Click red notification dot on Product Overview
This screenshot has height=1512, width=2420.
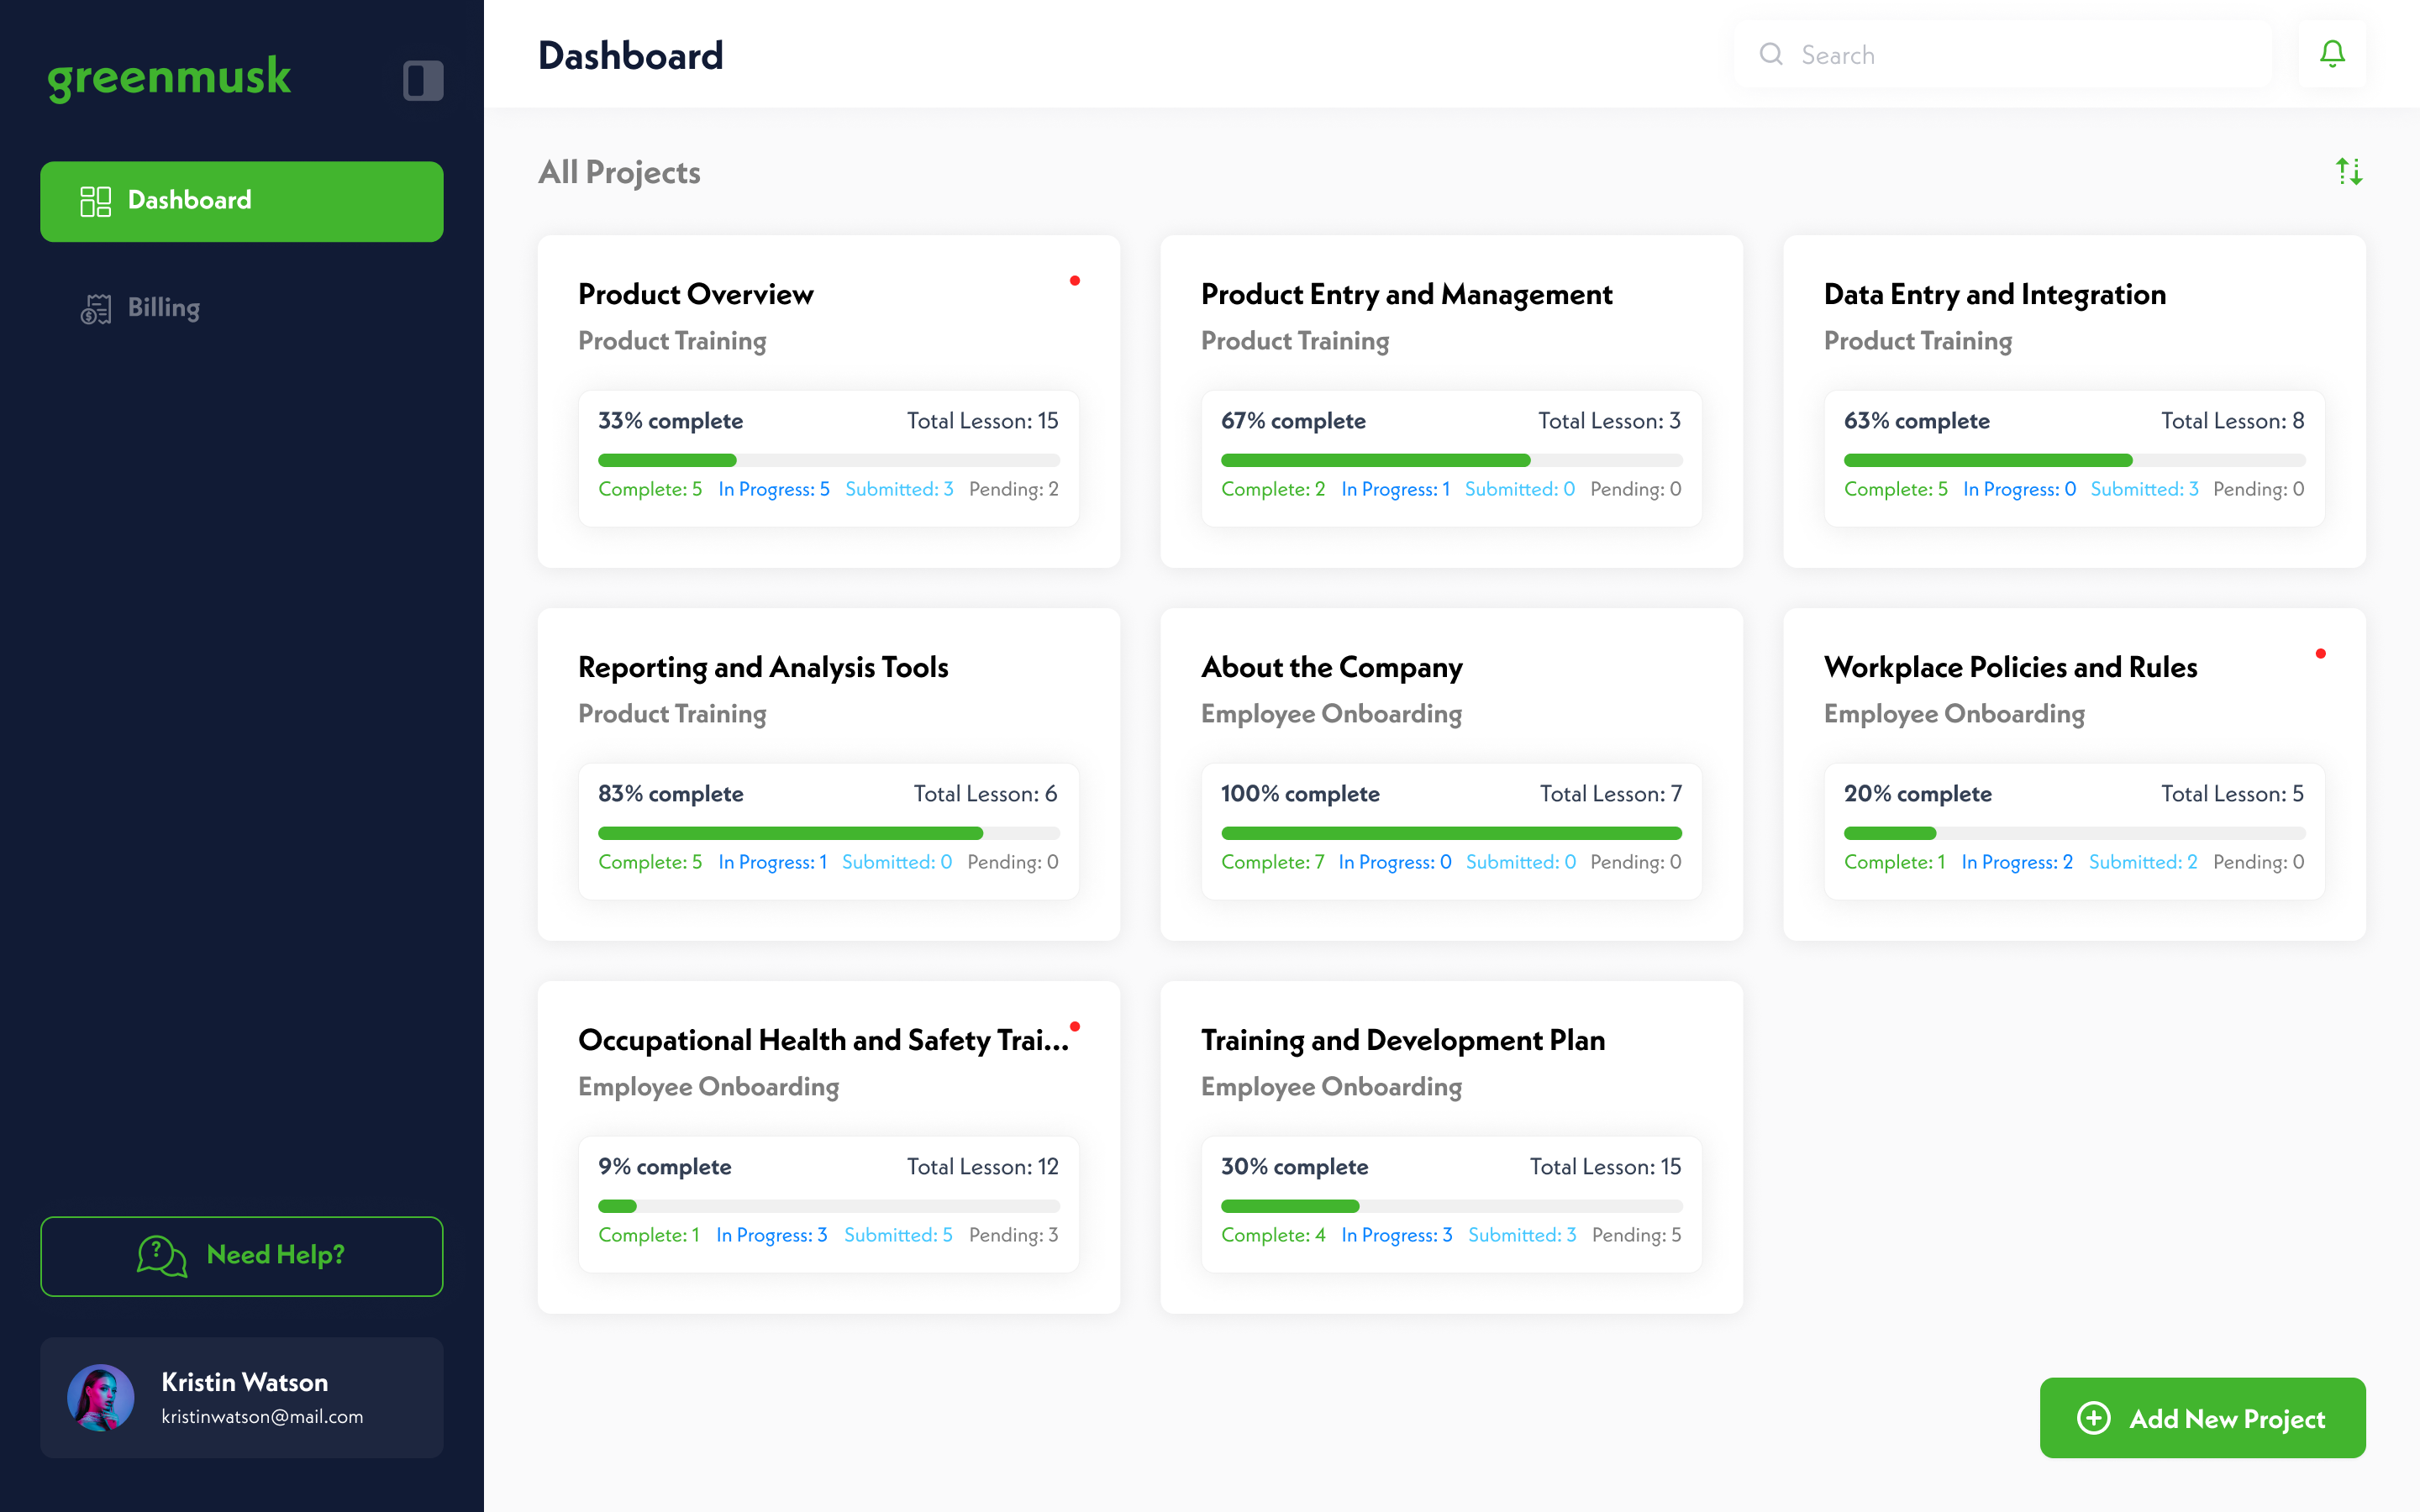1075,281
